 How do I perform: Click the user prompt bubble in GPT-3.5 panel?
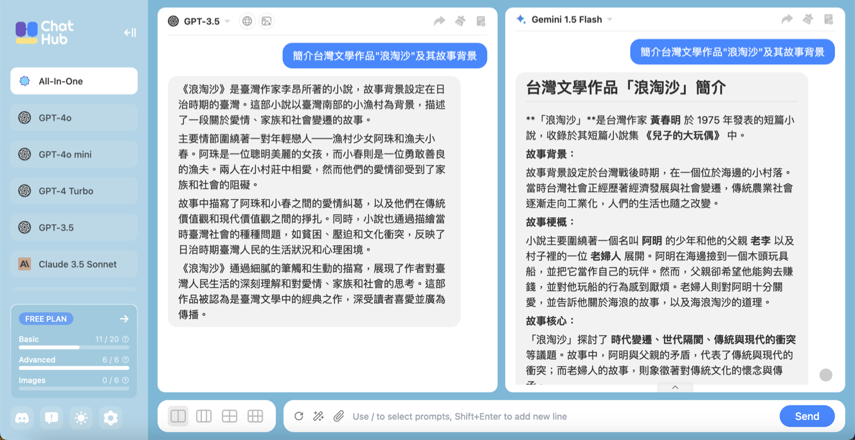(384, 55)
